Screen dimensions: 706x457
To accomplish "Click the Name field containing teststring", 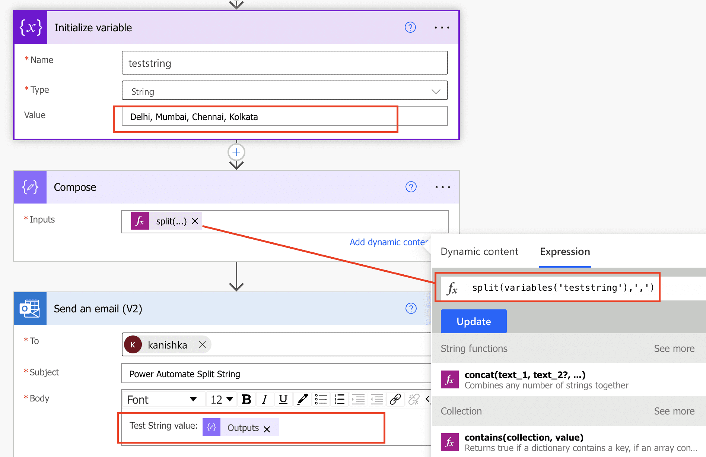I will pyautogui.click(x=285, y=63).
